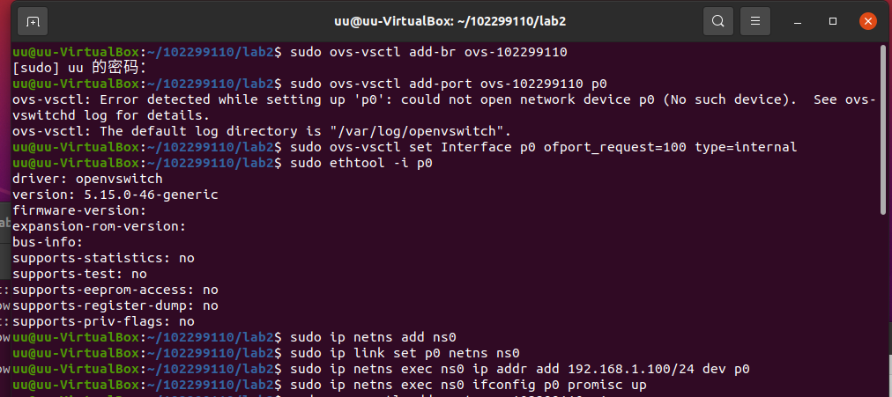Click the 'sudo ethtool -i p0' command
Viewport: 892px width, 397px height.
click(x=361, y=164)
